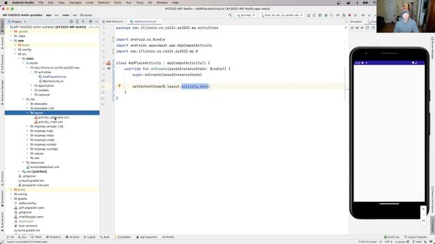Click the class gutter icon on line 7
The height and width of the screenshot is (244, 435).
click(x=109, y=63)
